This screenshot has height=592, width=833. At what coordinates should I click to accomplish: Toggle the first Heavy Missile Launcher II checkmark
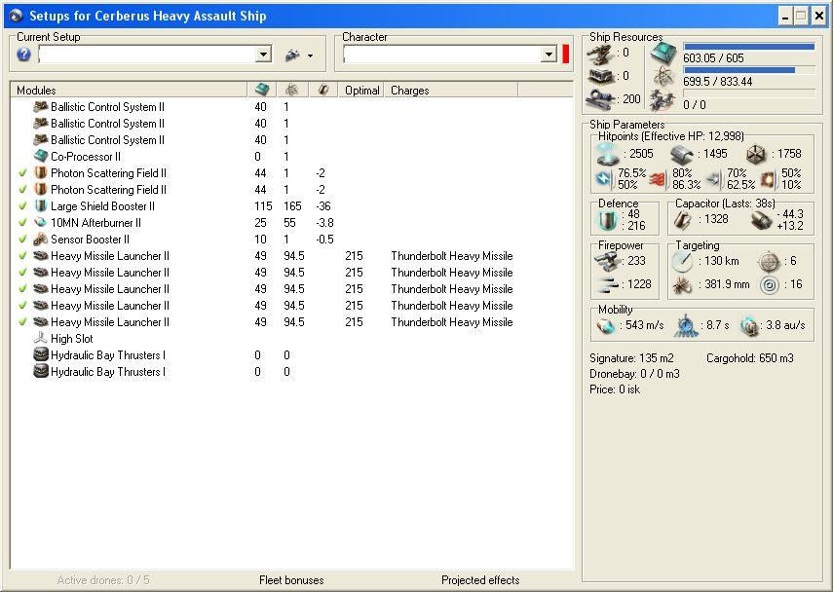(x=22, y=256)
